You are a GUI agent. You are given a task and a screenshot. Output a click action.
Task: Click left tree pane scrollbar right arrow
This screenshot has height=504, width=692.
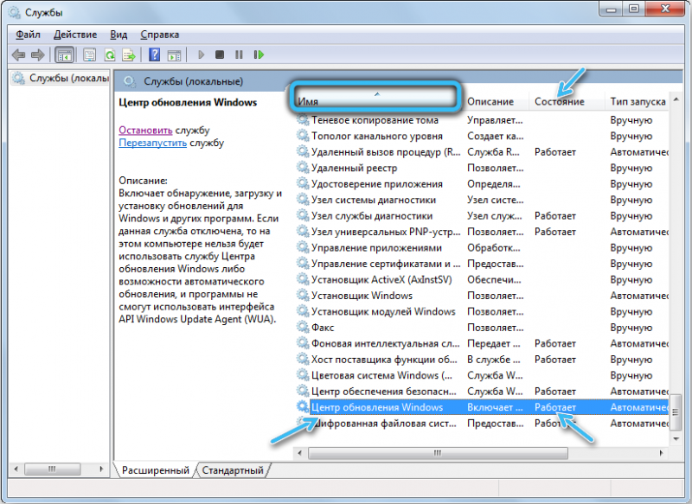[101, 469]
